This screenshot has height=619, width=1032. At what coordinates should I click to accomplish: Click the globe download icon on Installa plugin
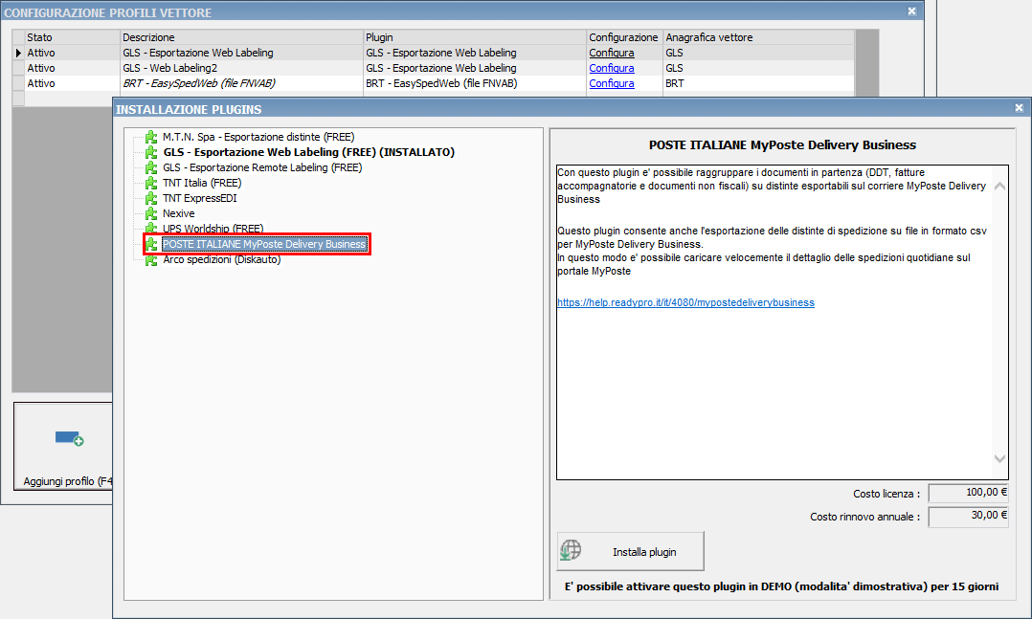click(x=571, y=550)
